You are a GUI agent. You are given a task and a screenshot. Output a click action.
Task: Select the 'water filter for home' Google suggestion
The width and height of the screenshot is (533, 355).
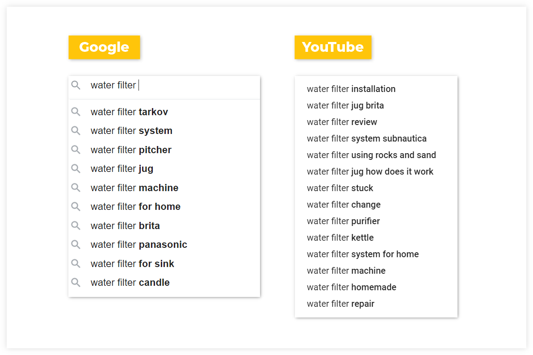click(135, 207)
